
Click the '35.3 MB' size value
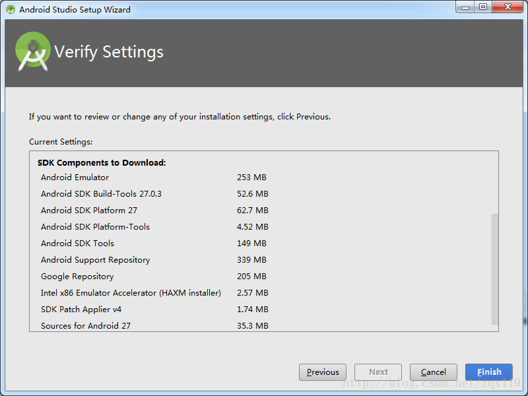[253, 325]
